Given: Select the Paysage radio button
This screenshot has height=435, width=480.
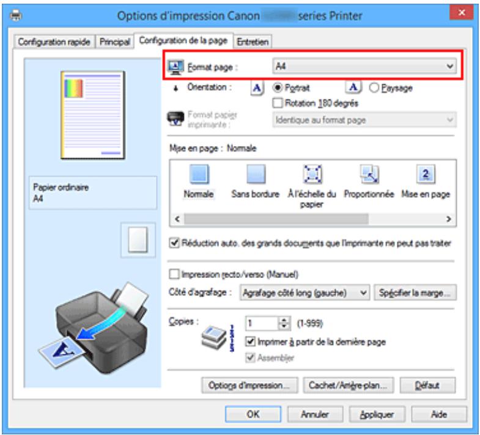Looking at the screenshot, I should pos(374,88).
